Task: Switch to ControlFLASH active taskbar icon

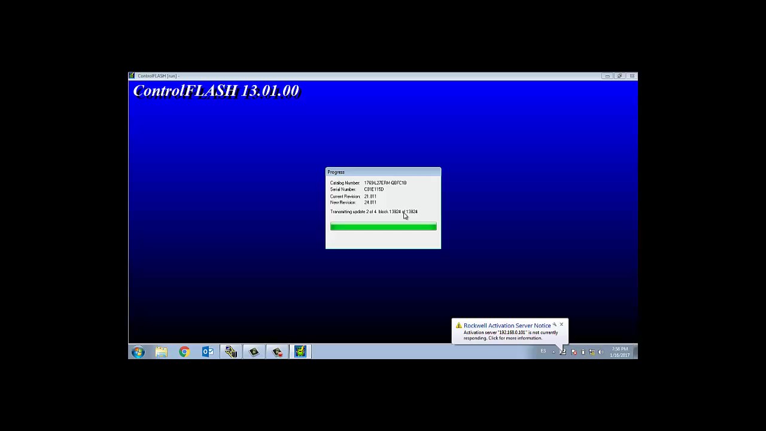Action: pos(300,352)
